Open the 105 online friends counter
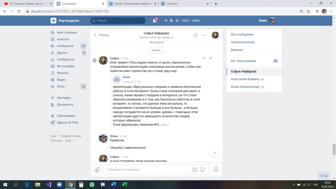 [323, 176]
